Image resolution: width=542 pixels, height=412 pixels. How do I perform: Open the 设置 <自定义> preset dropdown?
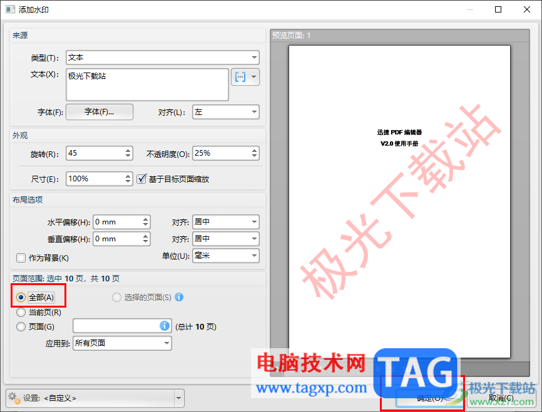(95, 398)
